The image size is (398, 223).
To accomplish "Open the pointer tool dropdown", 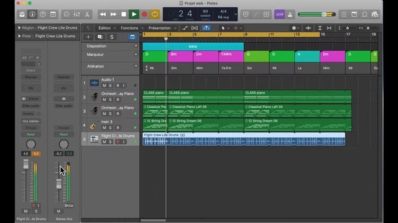I will (224, 28).
